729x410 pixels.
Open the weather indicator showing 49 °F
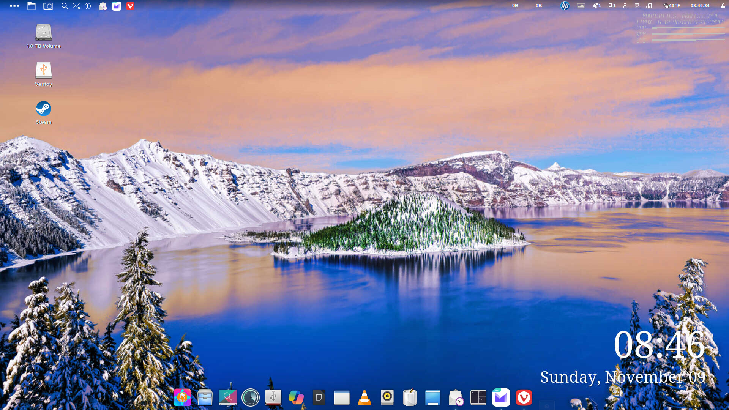coord(672,6)
